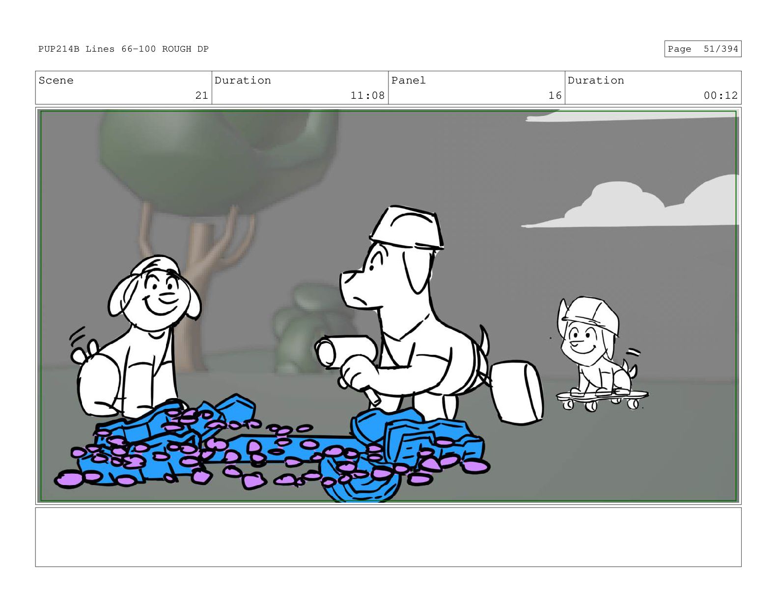Click the panel duration value '00:12'
This screenshot has height=602, width=777.
[x=721, y=95]
